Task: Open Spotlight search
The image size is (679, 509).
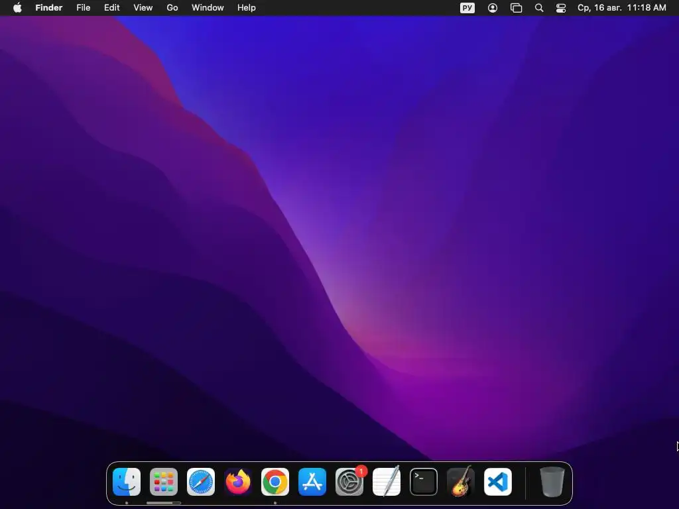Action: (539, 8)
